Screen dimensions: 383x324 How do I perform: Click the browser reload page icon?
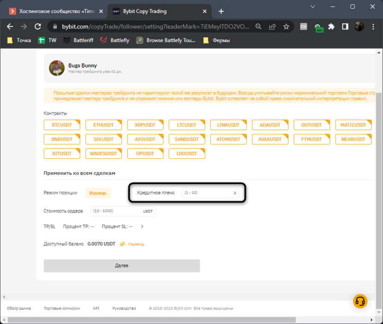38,27
